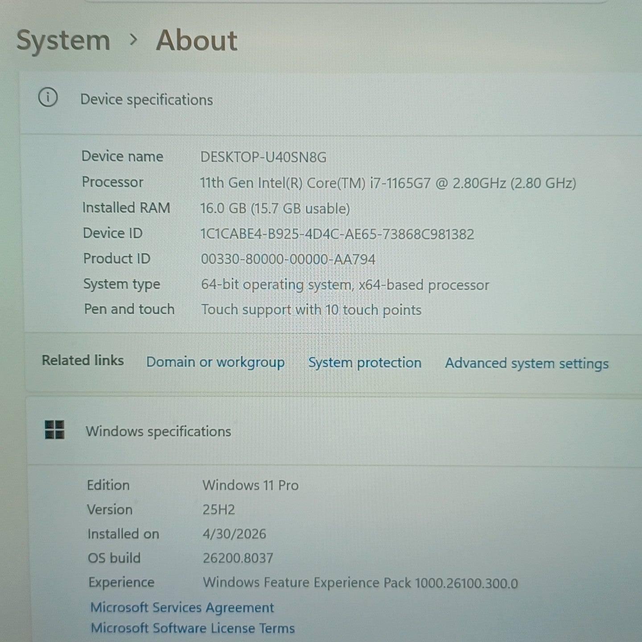Select the processor value i7-1165G7 text

(x=388, y=183)
